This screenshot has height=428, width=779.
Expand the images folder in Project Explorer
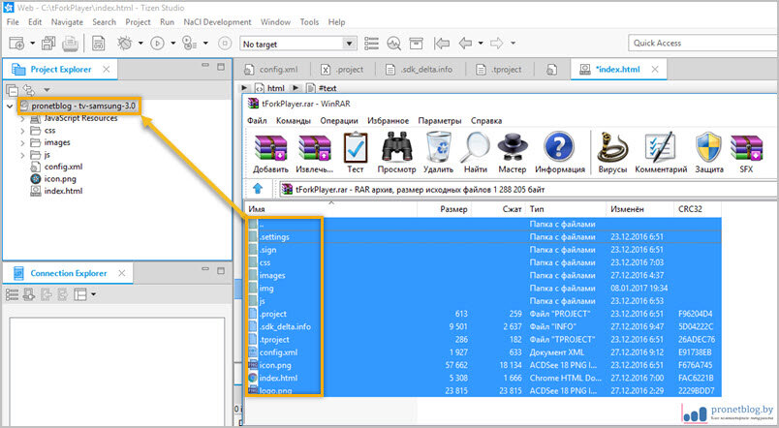click(x=22, y=143)
